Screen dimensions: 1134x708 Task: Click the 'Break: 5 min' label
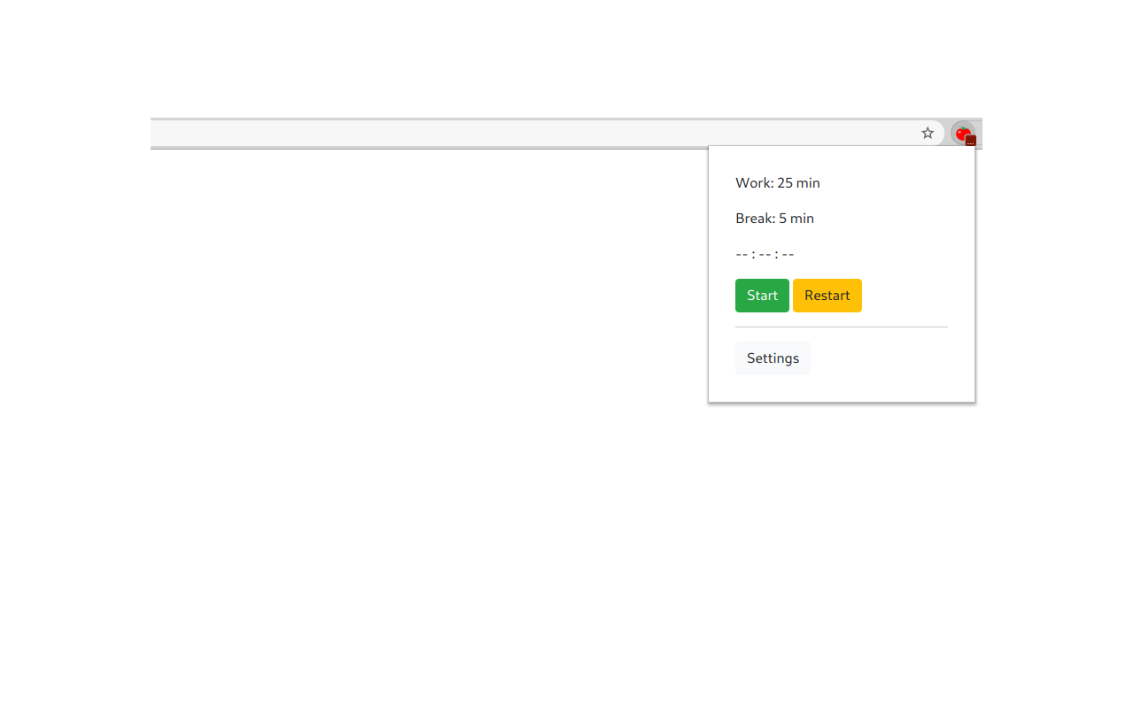click(774, 218)
